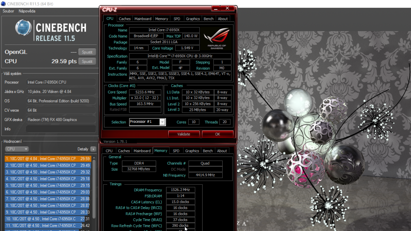Click the Multiplier value x 32.0
The image size is (411, 231).
coord(145,98)
